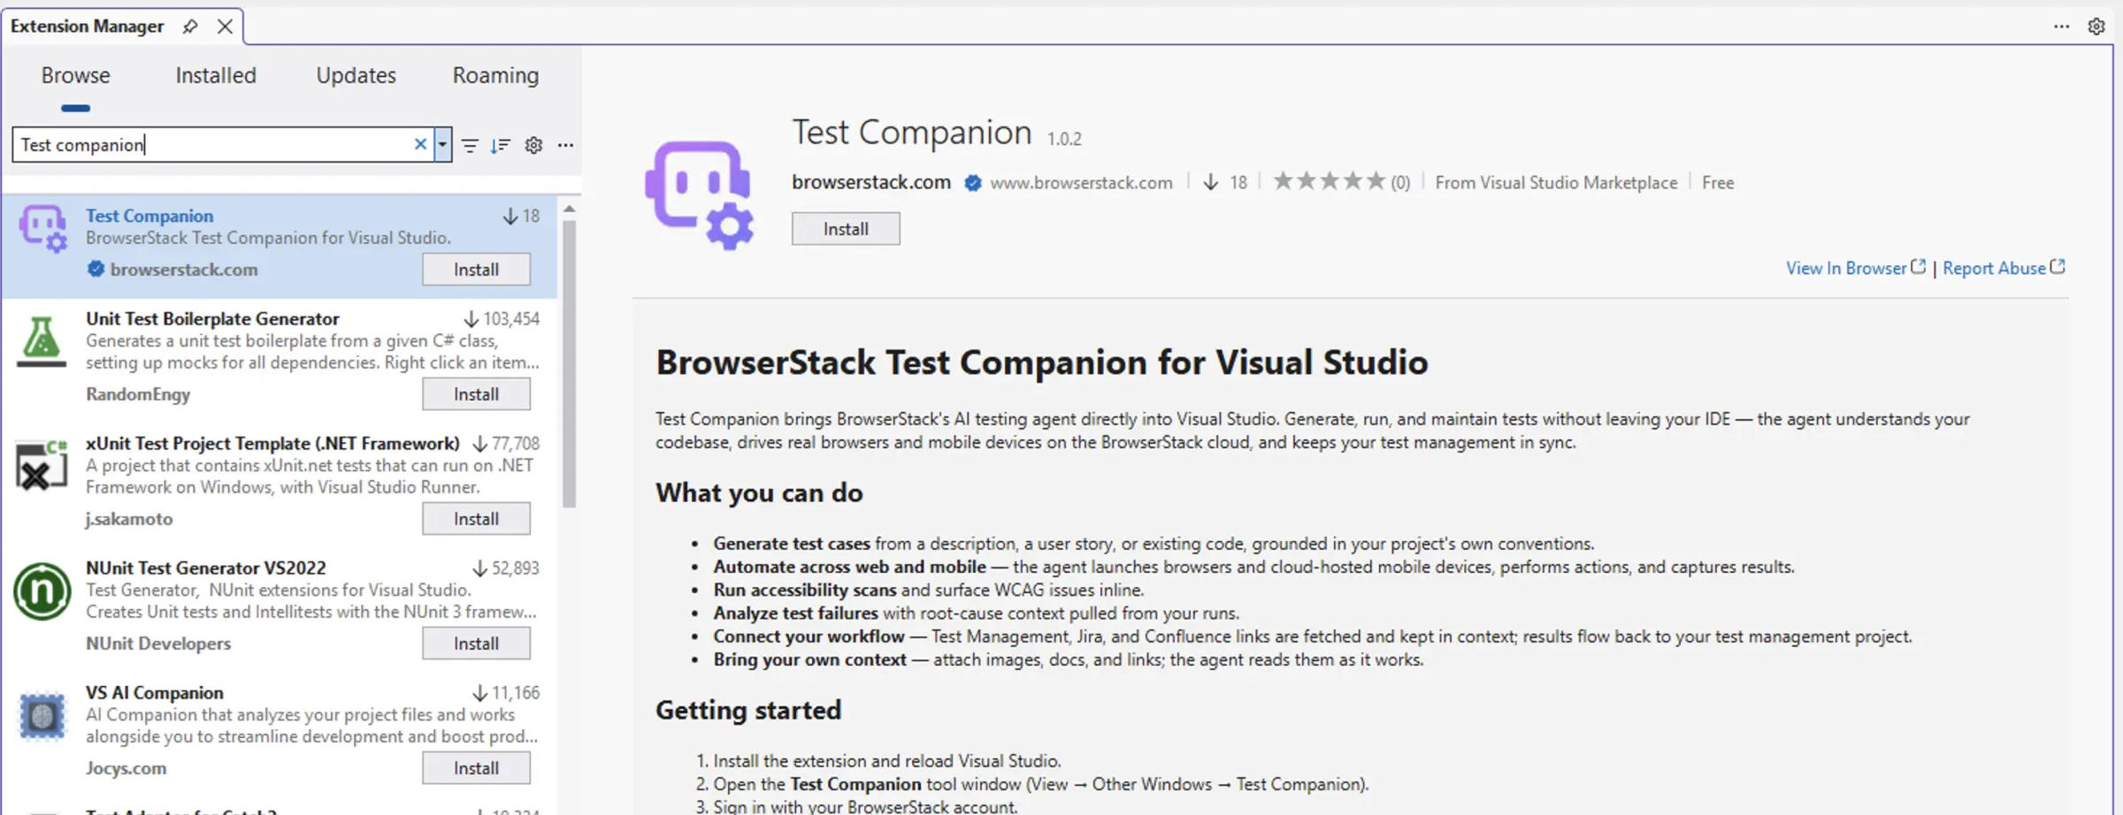Select NUnit Test Generator VS2022 entry

pos(280,608)
